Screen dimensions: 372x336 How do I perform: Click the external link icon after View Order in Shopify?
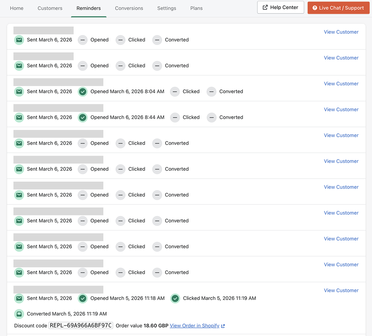[x=223, y=326]
